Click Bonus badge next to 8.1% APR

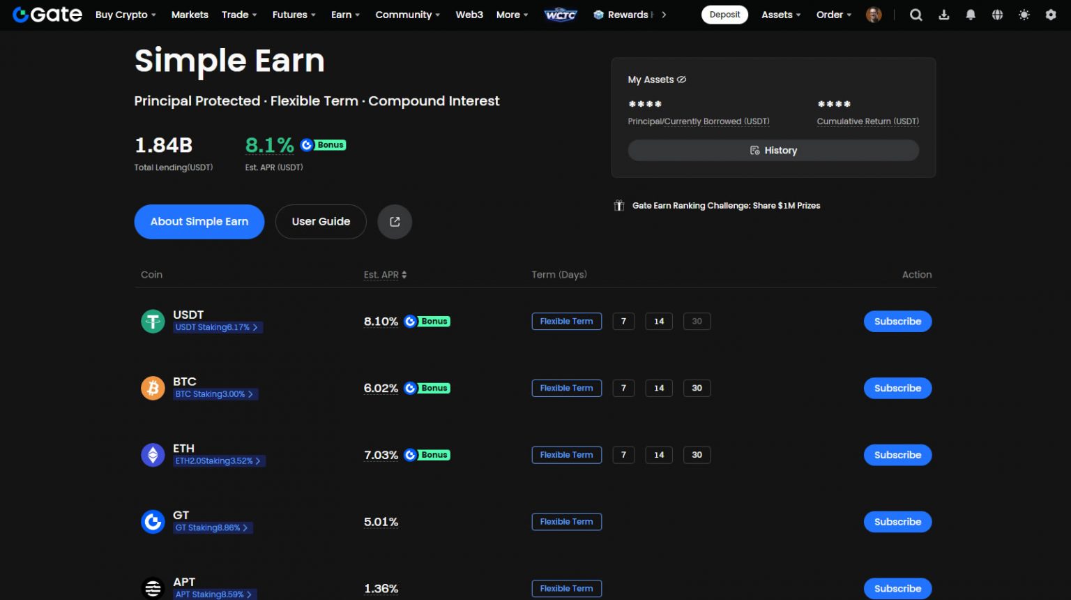pos(324,145)
